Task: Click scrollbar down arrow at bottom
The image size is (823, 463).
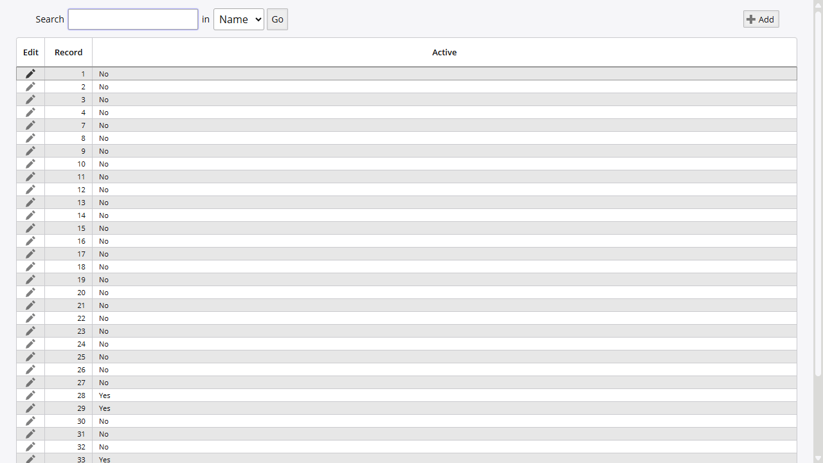Action: [x=818, y=458]
